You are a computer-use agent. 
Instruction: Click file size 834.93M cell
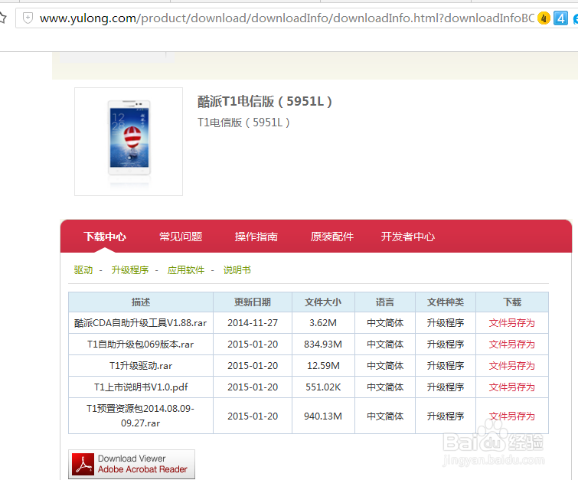tap(323, 344)
